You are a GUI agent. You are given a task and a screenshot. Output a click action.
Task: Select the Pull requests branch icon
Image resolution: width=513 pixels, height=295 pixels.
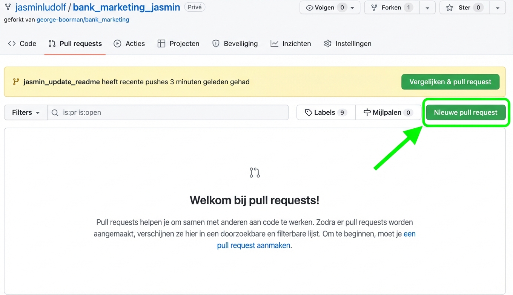pos(52,43)
